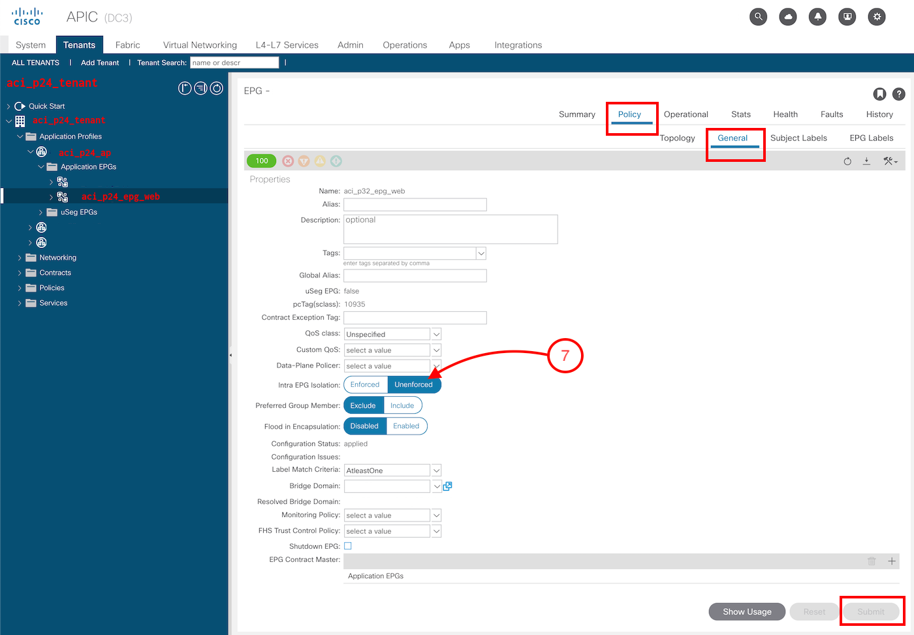
Task: Refresh the EPG properties pane
Action: [847, 161]
